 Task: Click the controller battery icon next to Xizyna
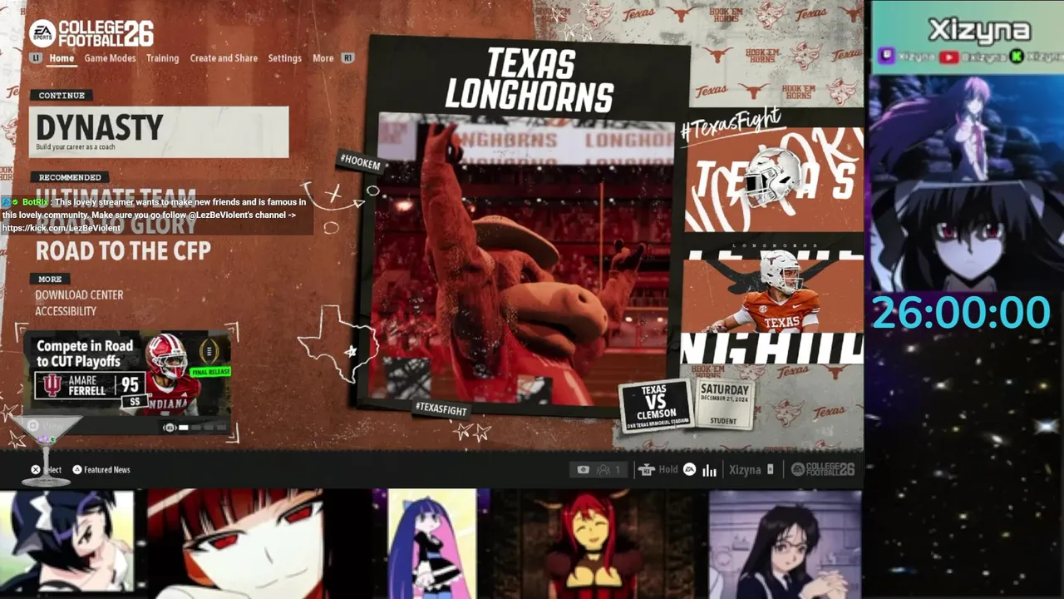[771, 469]
